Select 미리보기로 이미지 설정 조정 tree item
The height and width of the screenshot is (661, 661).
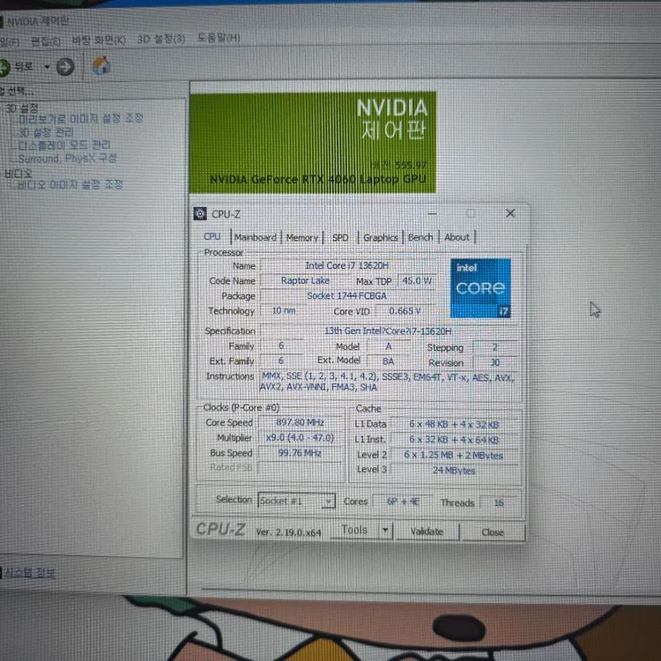[x=81, y=118]
